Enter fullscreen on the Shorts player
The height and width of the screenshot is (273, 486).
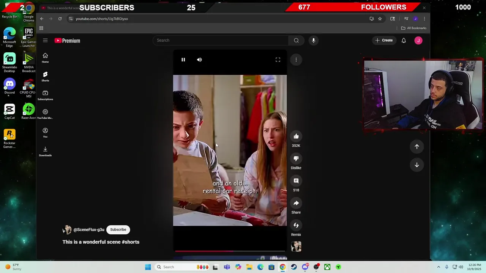point(278,60)
